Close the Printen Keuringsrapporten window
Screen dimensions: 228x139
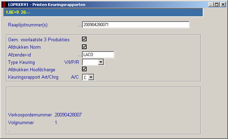223,5
